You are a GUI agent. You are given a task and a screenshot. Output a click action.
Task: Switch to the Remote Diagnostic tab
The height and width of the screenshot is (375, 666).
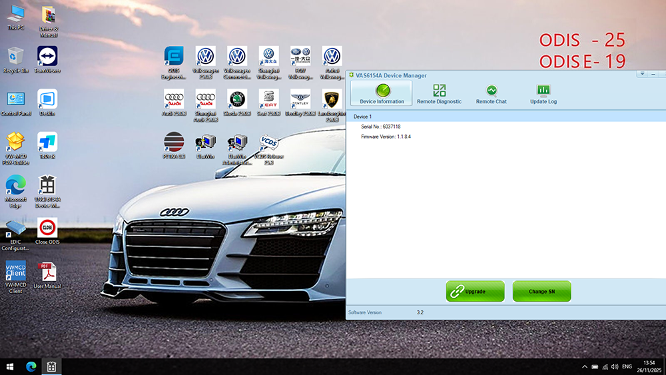[x=439, y=93]
